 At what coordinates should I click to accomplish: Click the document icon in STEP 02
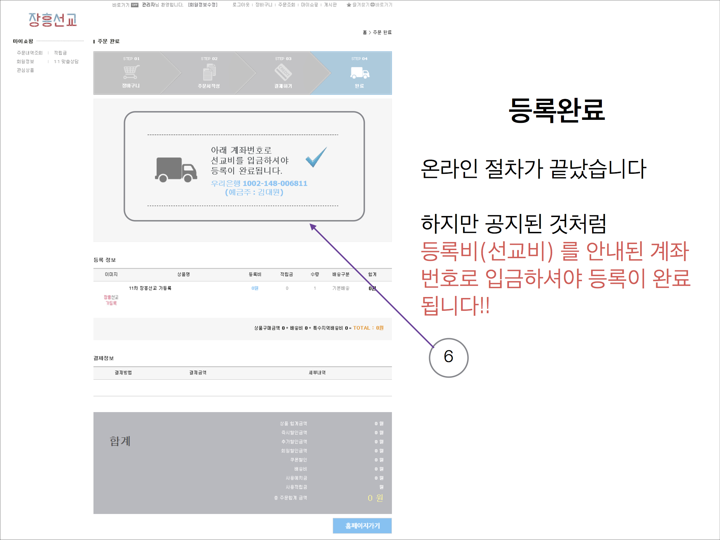pyautogui.click(x=209, y=73)
